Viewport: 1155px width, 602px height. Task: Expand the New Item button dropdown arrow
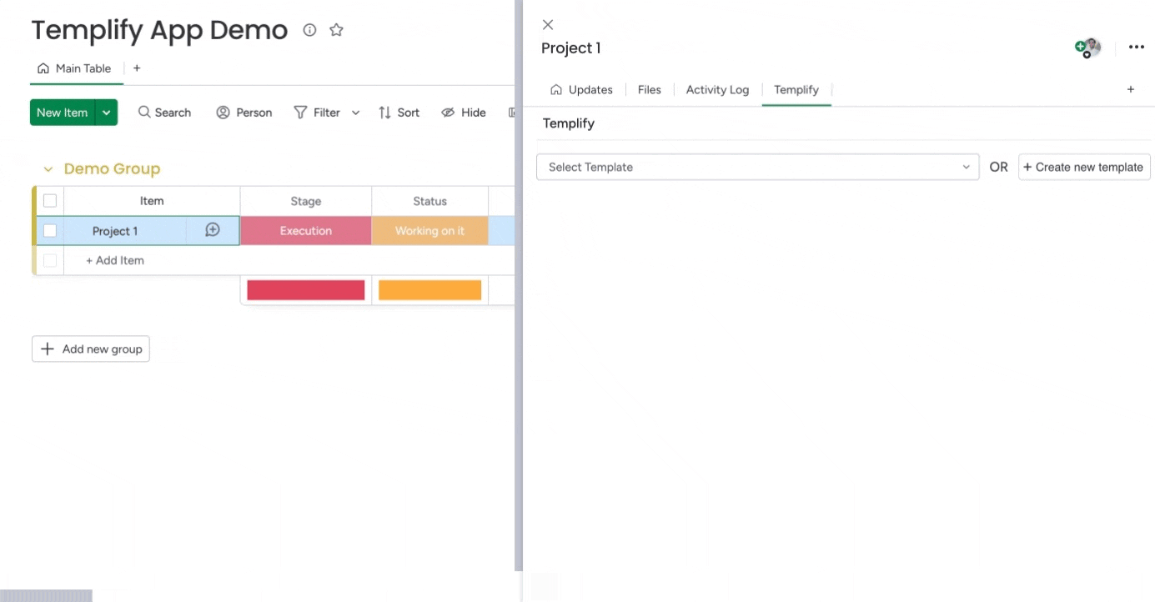pos(106,112)
